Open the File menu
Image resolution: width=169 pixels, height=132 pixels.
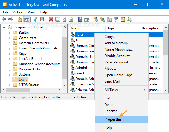pos(6,12)
